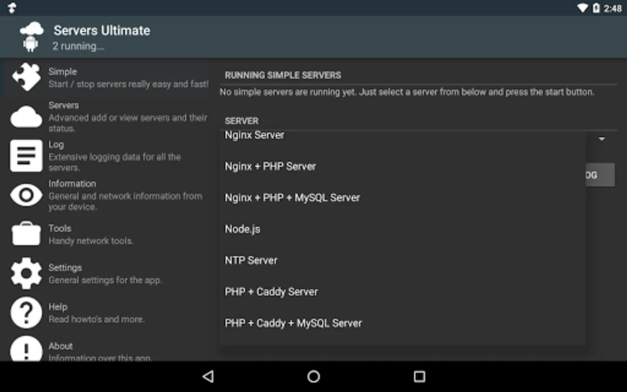The image size is (627, 392).
Task: Tap the 2:48 clock
Action: (613, 8)
